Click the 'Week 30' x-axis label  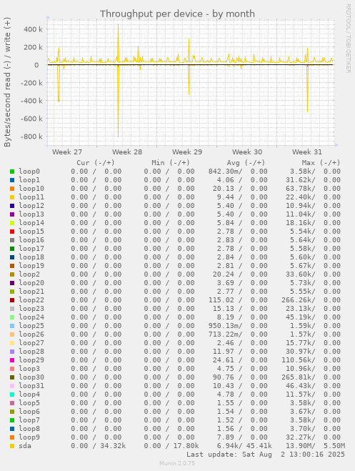pyautogui.click(x=247, y=152)
